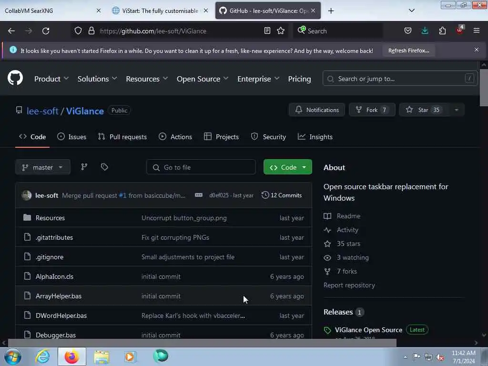View the 12 Commits history
488x366 pixels.
[282, 195]
